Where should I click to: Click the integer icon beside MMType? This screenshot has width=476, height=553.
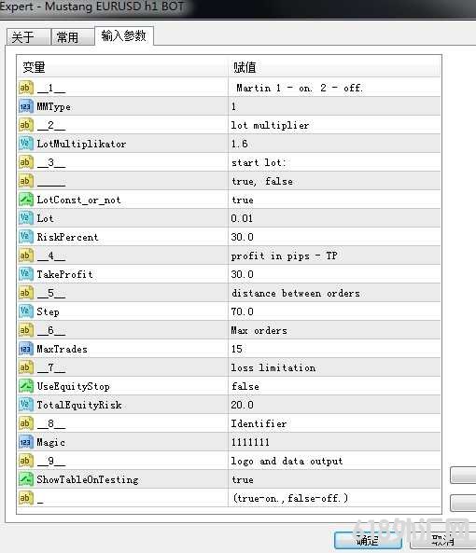tap(26, 106)
